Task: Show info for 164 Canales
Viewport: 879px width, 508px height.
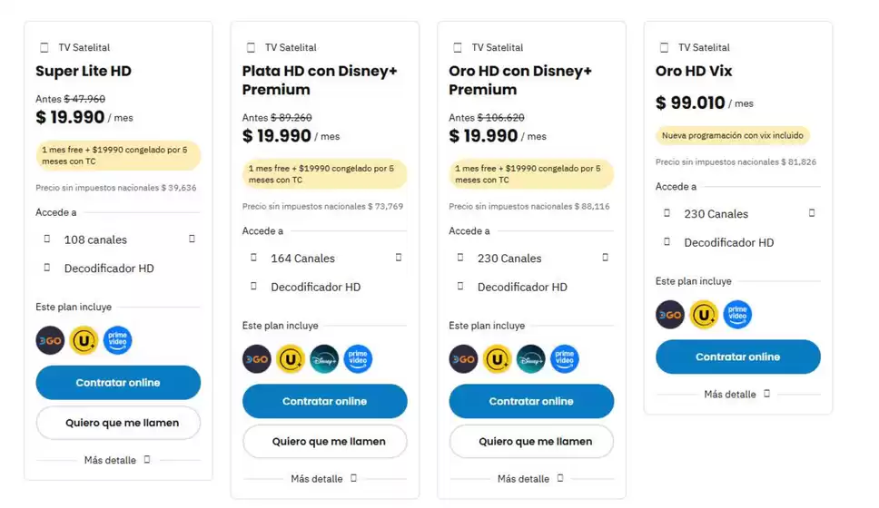Action: pyautogui.click(x=399, y=258)
